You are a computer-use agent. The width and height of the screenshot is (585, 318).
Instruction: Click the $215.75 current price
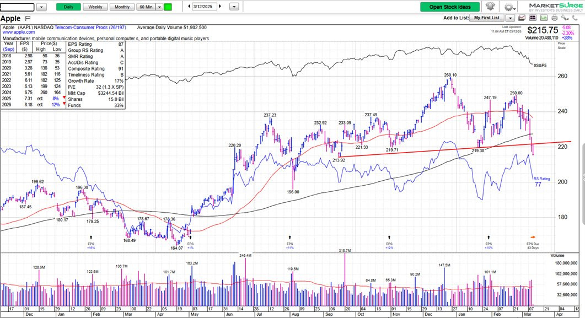pyautogui.click(x=543, y=30)
